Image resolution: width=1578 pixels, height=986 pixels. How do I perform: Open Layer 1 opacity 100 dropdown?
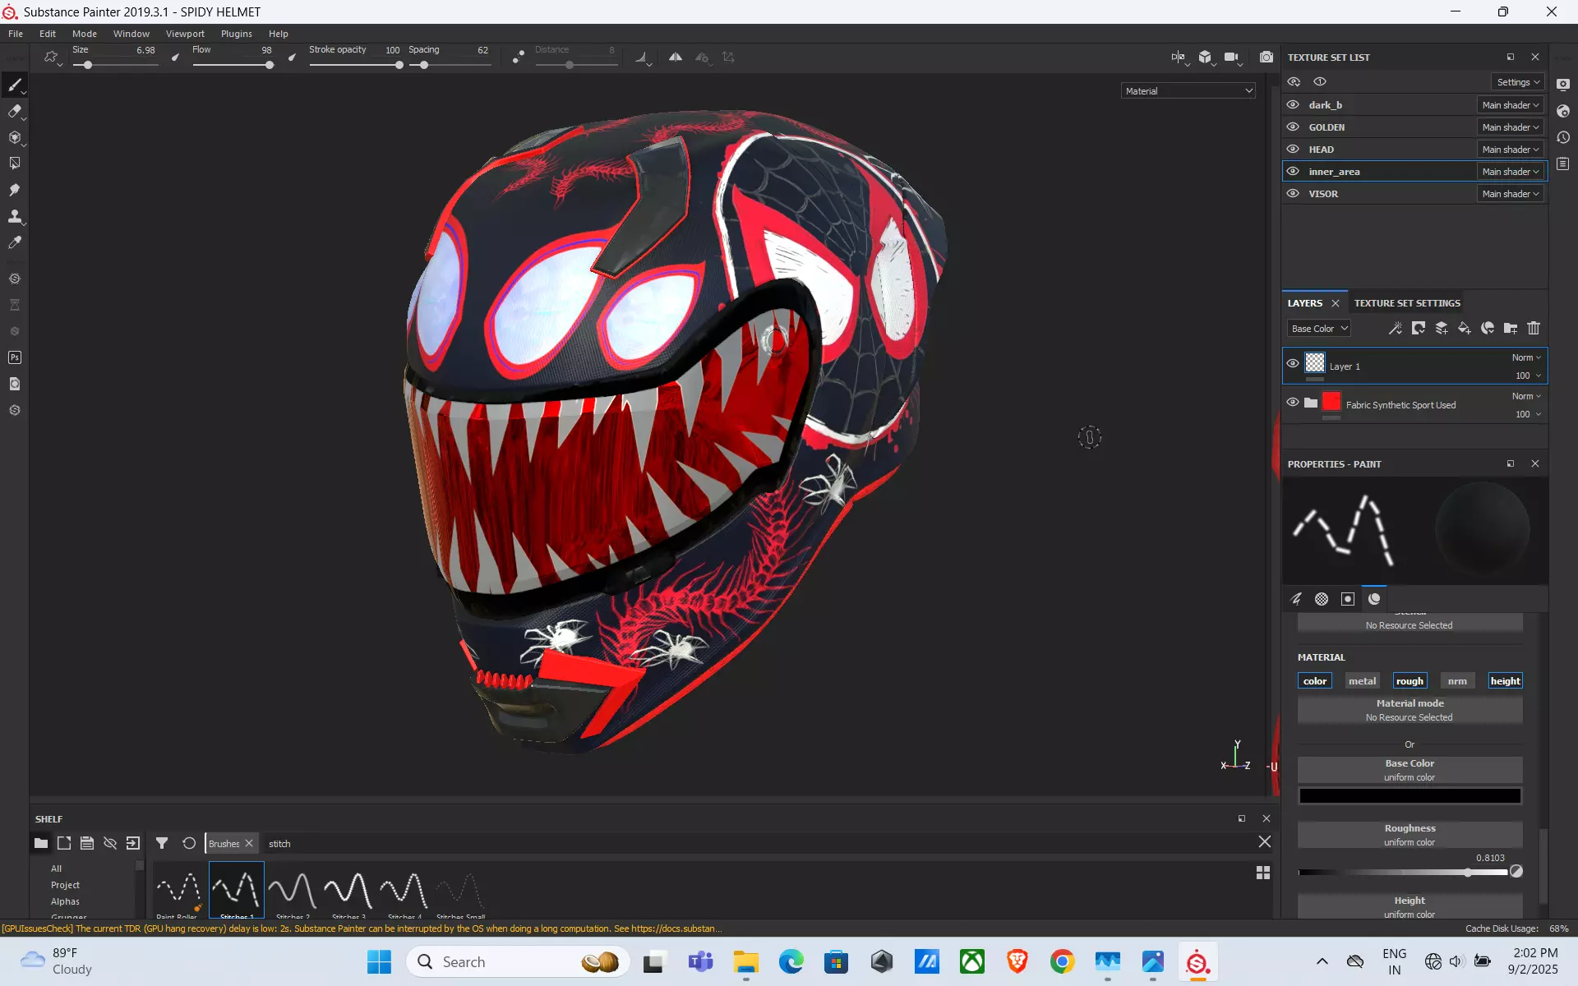1529,376
